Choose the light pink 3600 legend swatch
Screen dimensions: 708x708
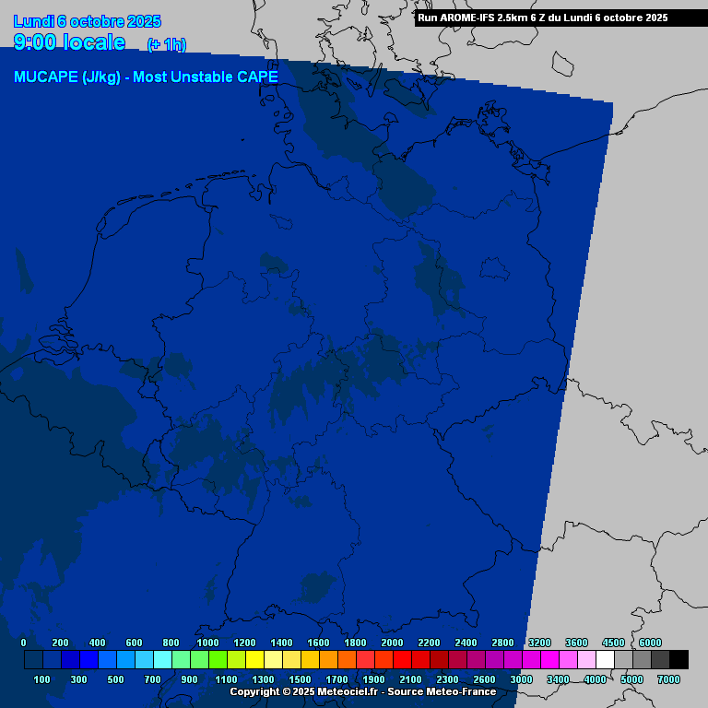(x=586, y=659)
